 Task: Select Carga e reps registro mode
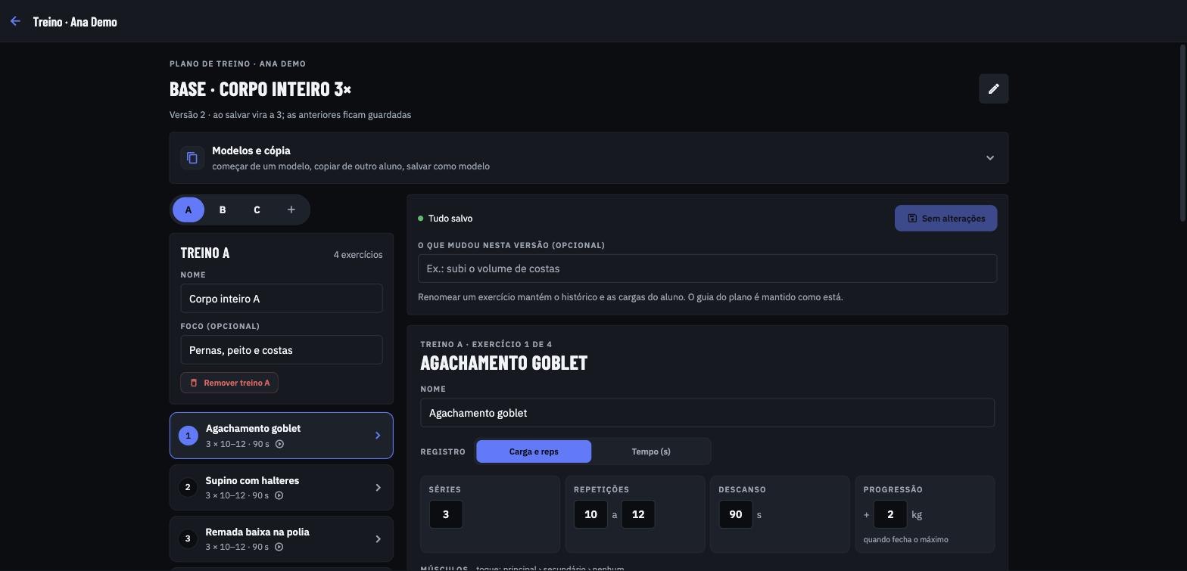(x=534, y=452)
